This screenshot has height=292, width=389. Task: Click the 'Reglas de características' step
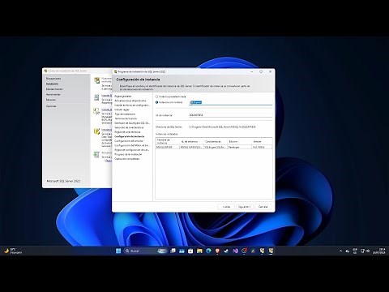pyautogui.click(x=127, y=132)
